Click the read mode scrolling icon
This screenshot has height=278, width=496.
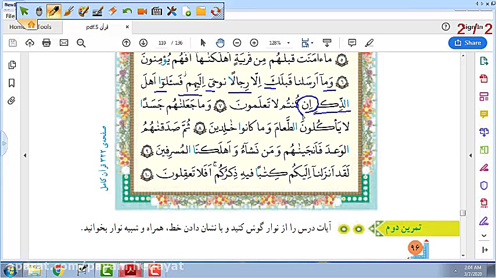[x=327, y=43]
